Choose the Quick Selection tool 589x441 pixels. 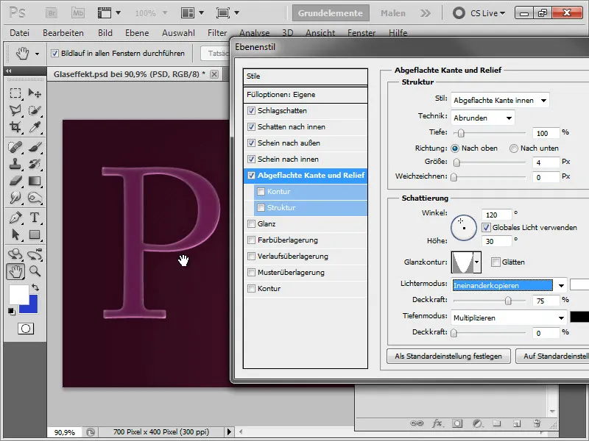pyautogui.click(x=35, y=110)
